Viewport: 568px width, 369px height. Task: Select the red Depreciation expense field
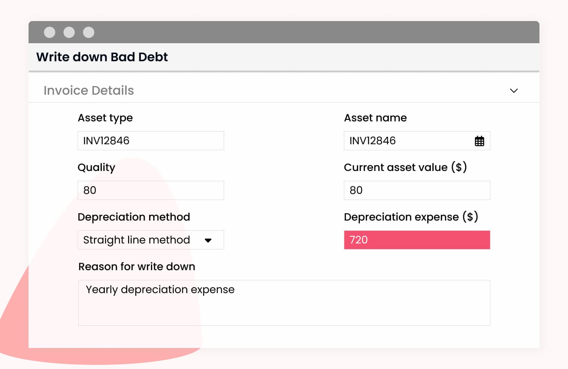point(417,240)
